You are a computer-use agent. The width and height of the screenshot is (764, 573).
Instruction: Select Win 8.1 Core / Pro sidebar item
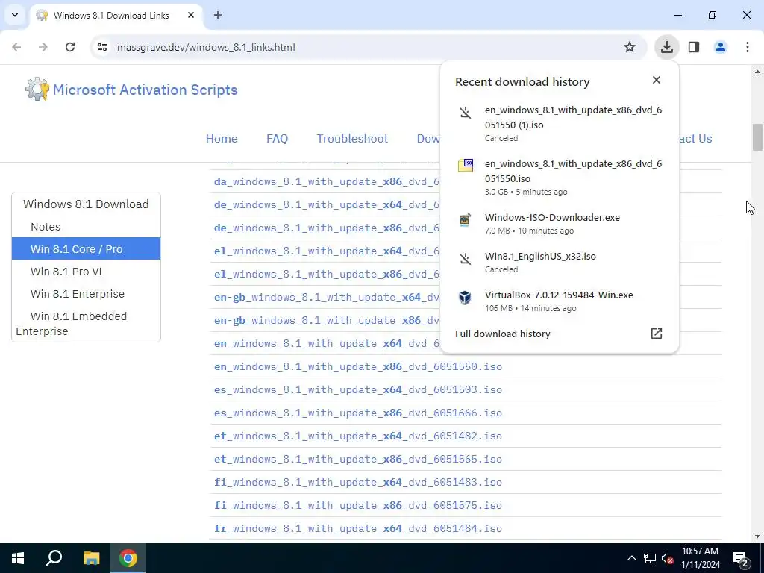coord(86,248)
